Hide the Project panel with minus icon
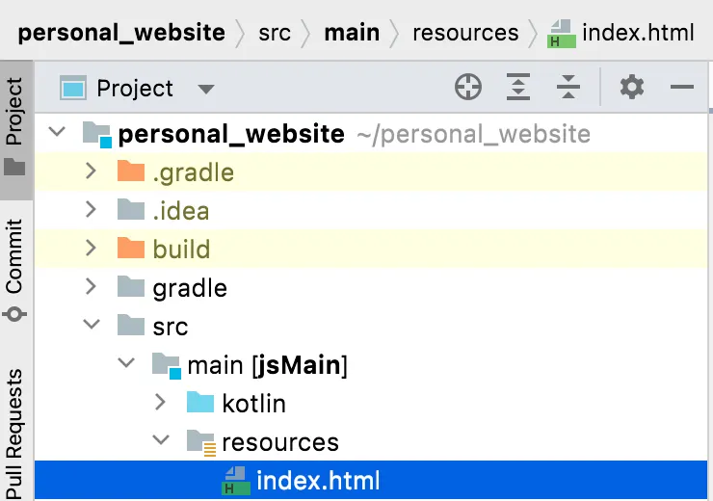Image resolution: width=713 pixels, height=501 pixels. (x=682, y=88)
